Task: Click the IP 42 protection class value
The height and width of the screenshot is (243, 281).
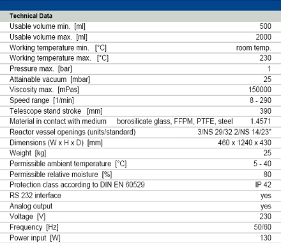Action: (x=263, y=185)
